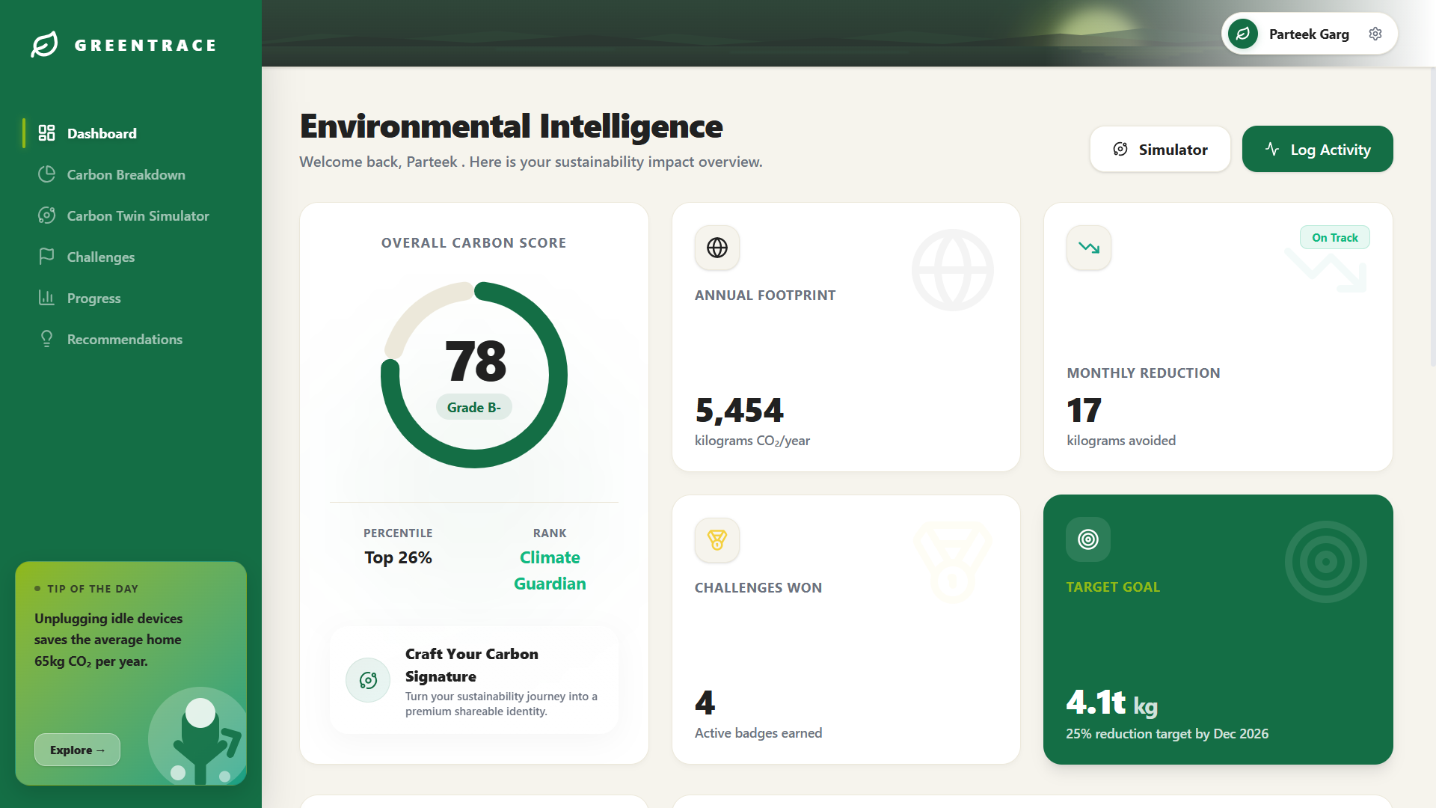Click Explore in Tip of the Day

77,750
